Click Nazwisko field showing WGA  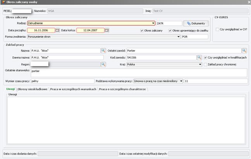pyautogui.click(x=95, y=11)
